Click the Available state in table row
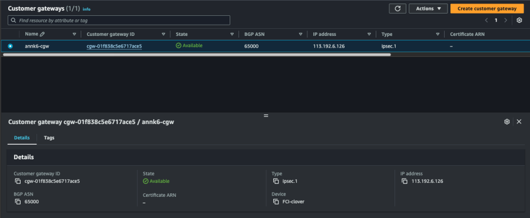530x218 pixels. click(x=189, y=46)
